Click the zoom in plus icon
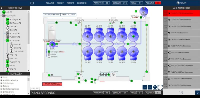 point(150,87)
